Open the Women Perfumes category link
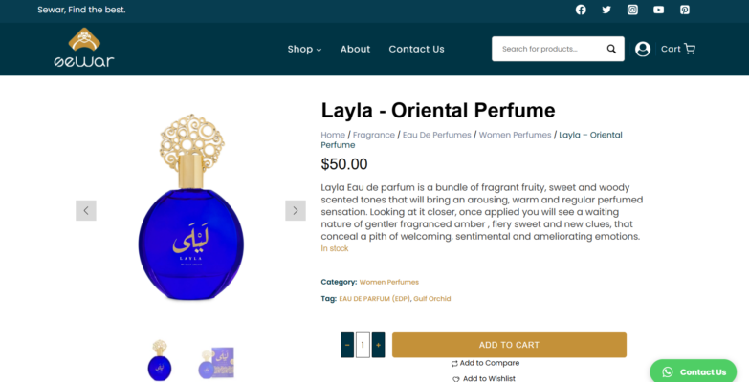 click(388, 282)
